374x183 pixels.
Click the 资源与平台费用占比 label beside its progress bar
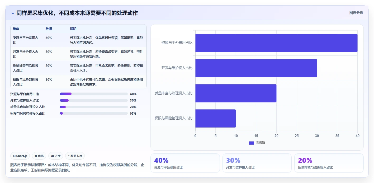pyautogui.click(x=25, y=94)
